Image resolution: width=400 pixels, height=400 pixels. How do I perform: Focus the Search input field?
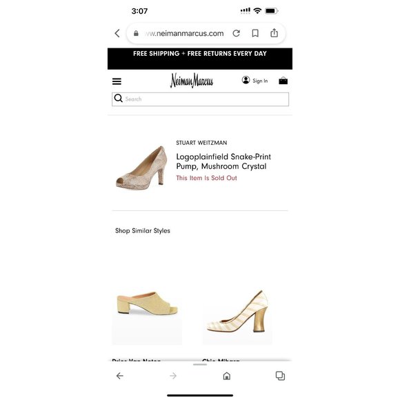[200, 99]
